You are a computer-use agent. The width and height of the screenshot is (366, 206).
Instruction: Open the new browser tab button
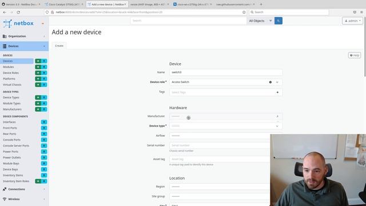(x=261, y=4)
